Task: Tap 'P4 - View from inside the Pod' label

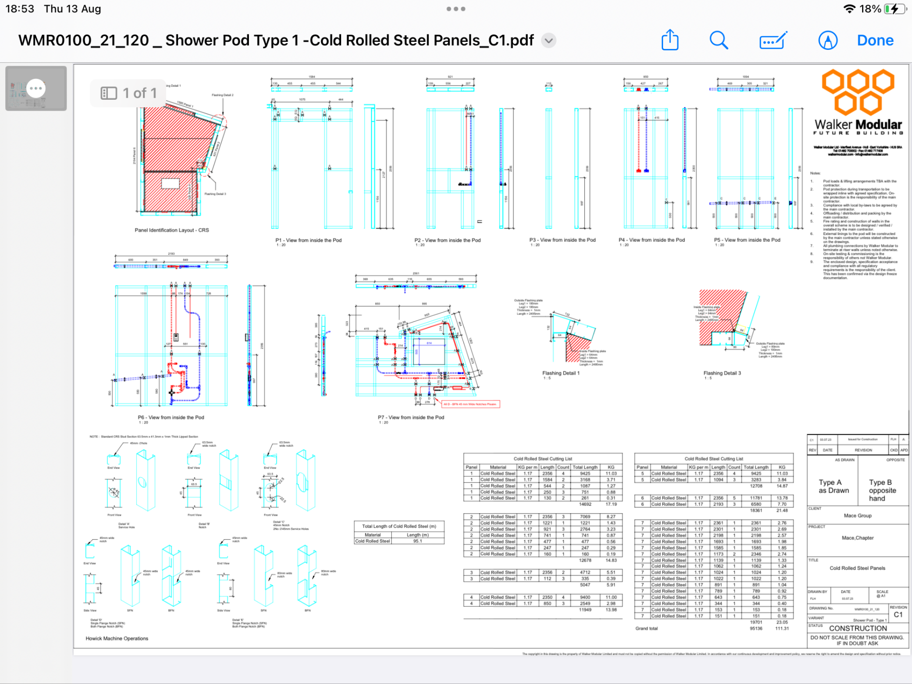Action: pyautogui.click(x=652, y=240)
